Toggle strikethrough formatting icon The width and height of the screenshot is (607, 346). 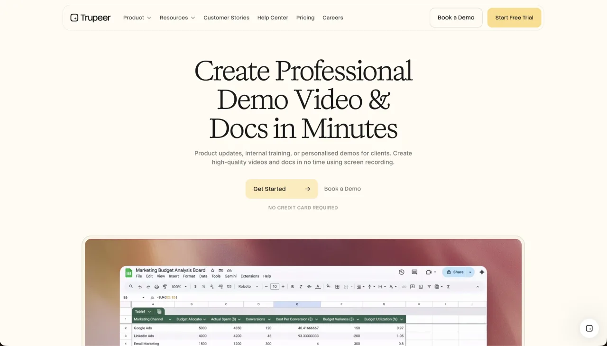[x=309, y=287]
